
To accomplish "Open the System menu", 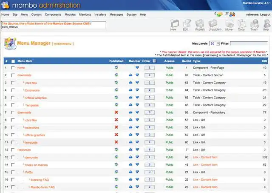I will pyautogui.click(x=131, y=14).
